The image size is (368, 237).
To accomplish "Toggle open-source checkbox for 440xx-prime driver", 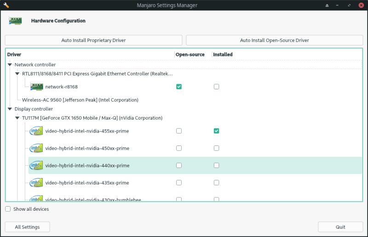I will tap(179, 165).
